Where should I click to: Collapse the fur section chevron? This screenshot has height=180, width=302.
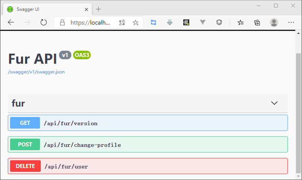coord(274,103)
